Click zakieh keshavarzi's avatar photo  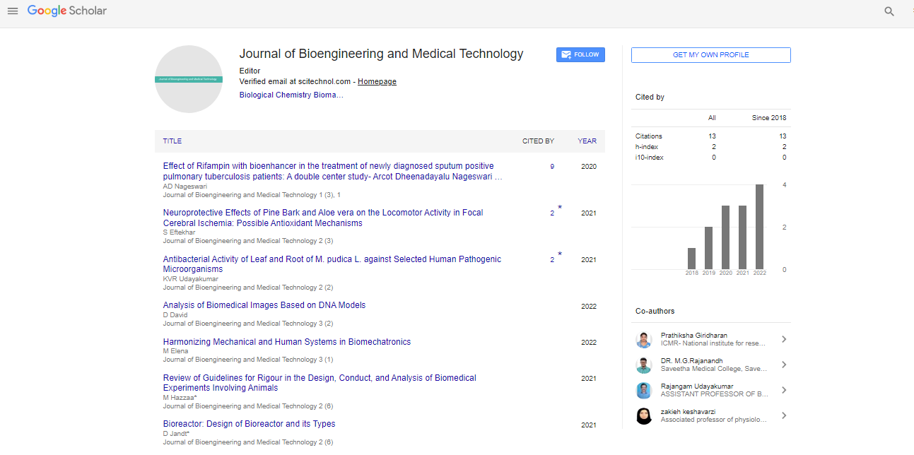[643, 416]
